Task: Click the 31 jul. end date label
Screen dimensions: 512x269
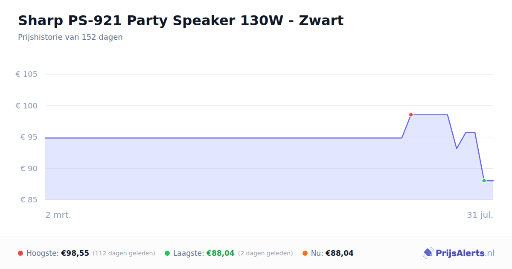Action: pos(480,215)
